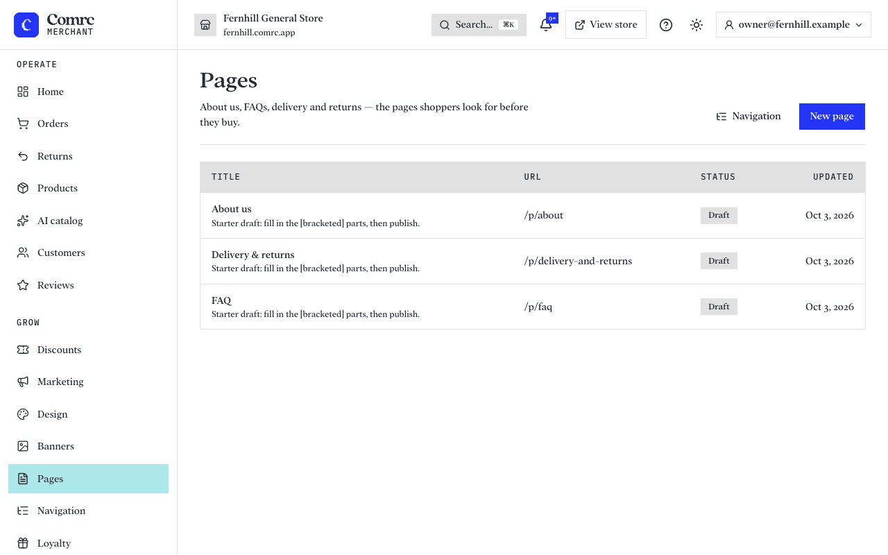This screenshot has width=888, height=555.
Task: Click the Draft badge on Delivery & returns row
Action: point(719,262)
